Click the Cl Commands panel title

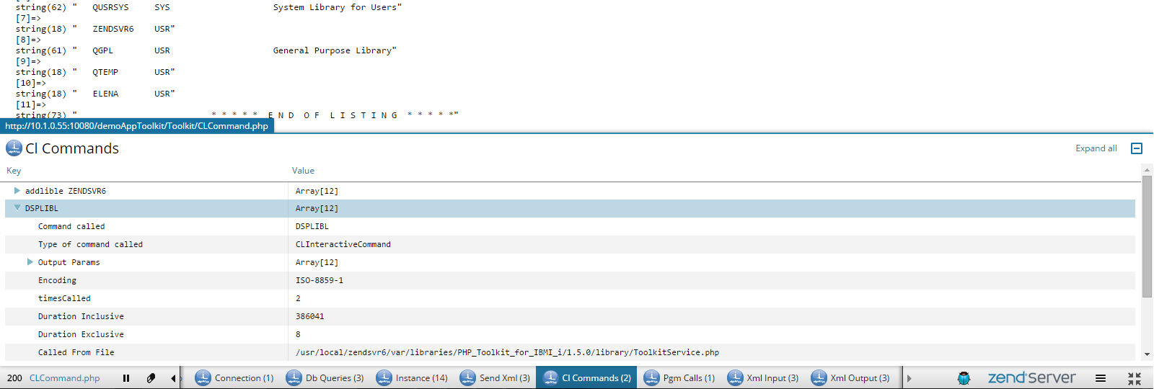[x=72, y=148]
